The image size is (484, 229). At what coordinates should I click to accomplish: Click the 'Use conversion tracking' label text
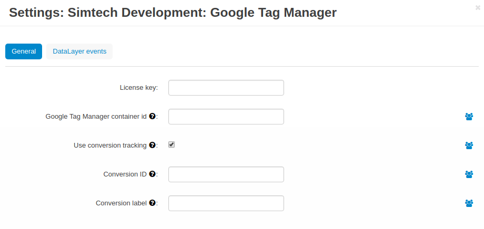tap(110, 145)
